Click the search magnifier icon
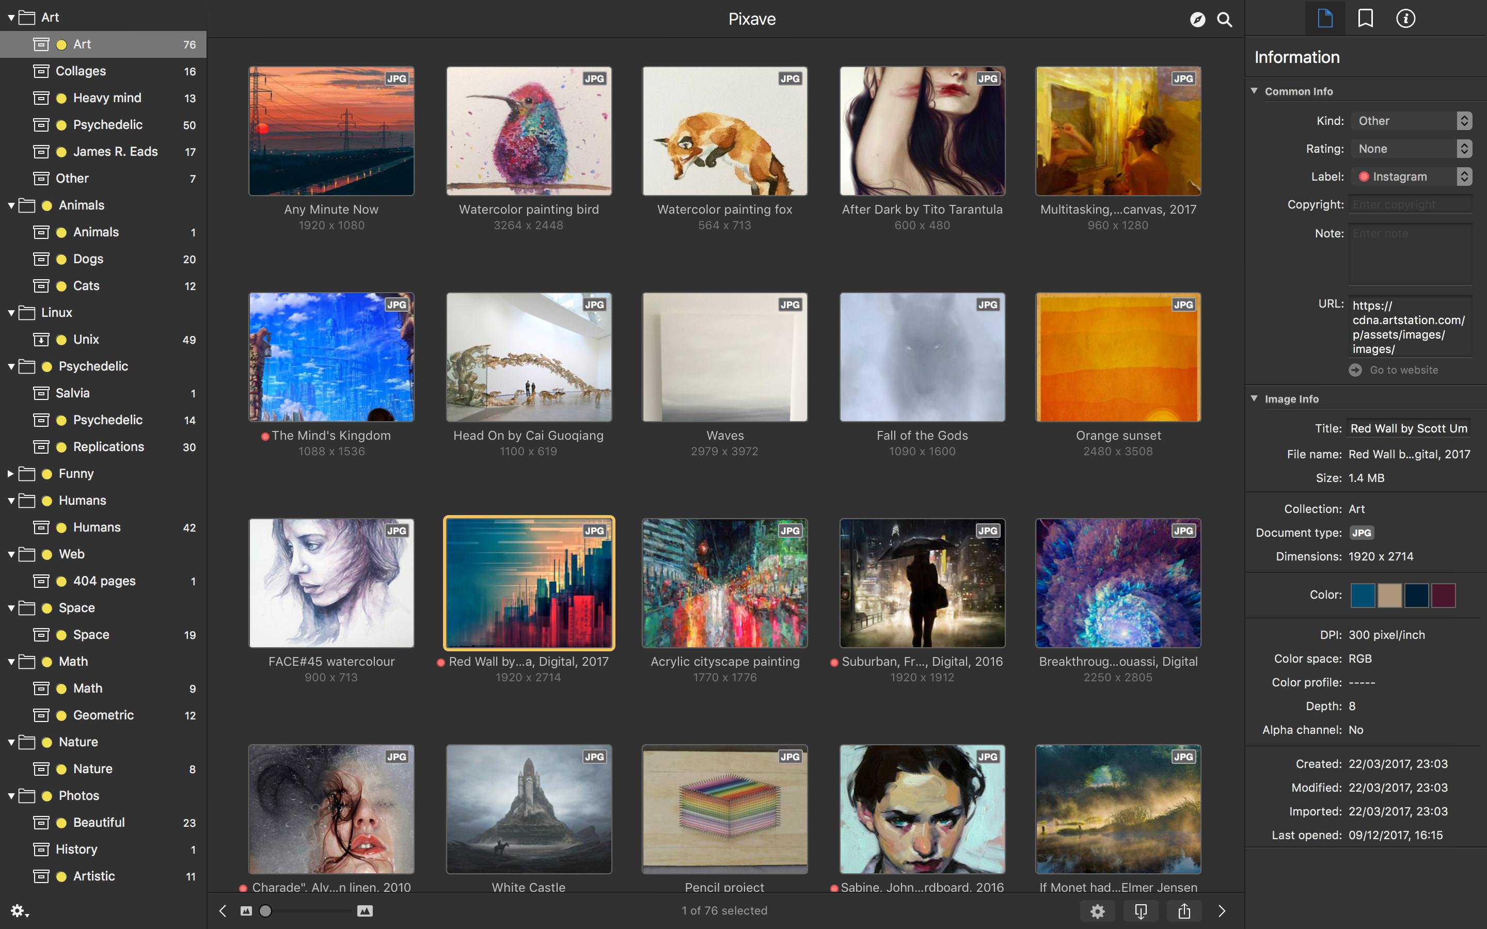Screen dimensions: 1487x929 pyautogui.click(x=1225, y=20)
